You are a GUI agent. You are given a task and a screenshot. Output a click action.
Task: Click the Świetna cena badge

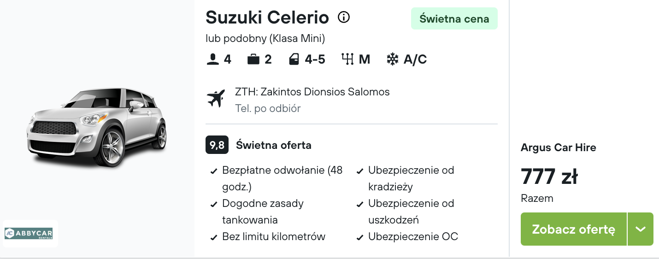coord(454,19)
